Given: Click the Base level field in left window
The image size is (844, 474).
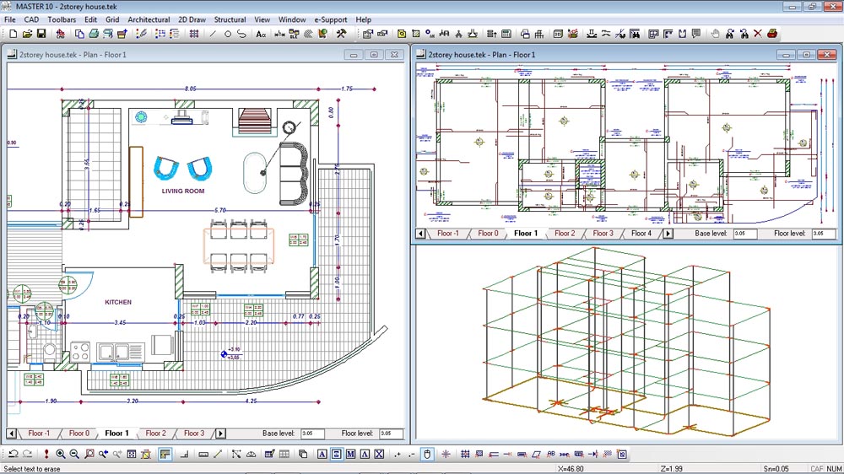Looking at the screenshot, I should [312, 434].
